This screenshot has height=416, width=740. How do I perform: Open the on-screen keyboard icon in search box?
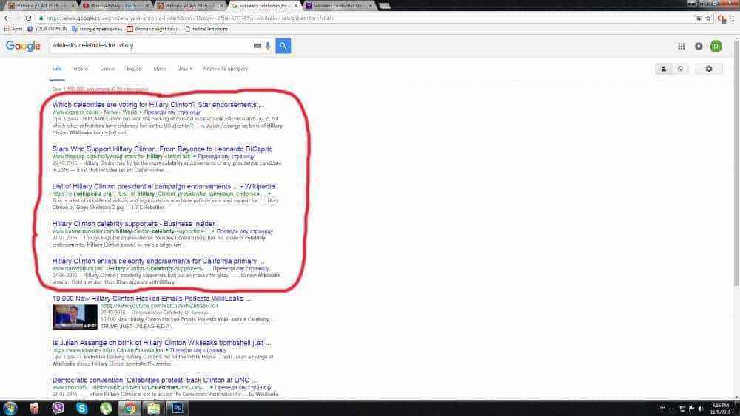258,46
